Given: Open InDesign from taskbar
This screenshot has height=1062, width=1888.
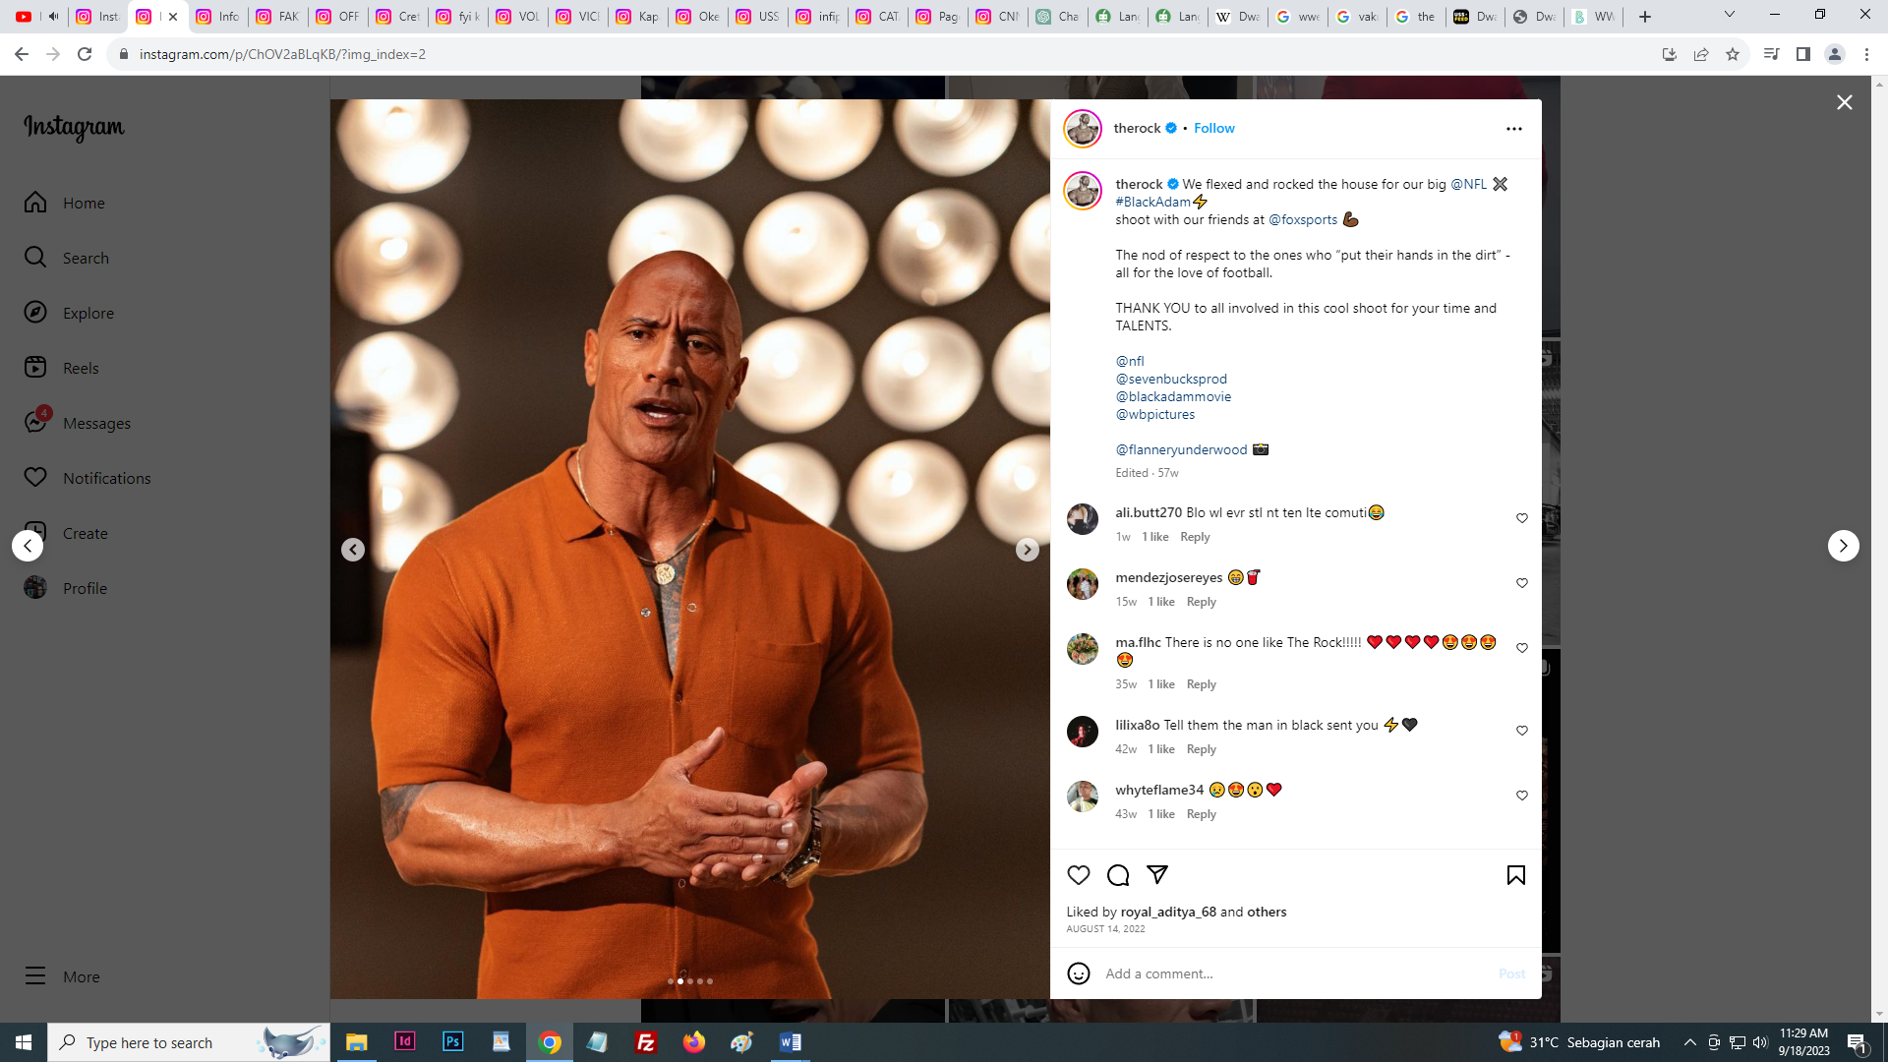Looking at the screenshot, I should coord(404,1042).
